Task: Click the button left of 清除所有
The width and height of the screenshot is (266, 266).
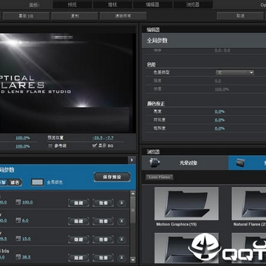Action: (75, 16)
